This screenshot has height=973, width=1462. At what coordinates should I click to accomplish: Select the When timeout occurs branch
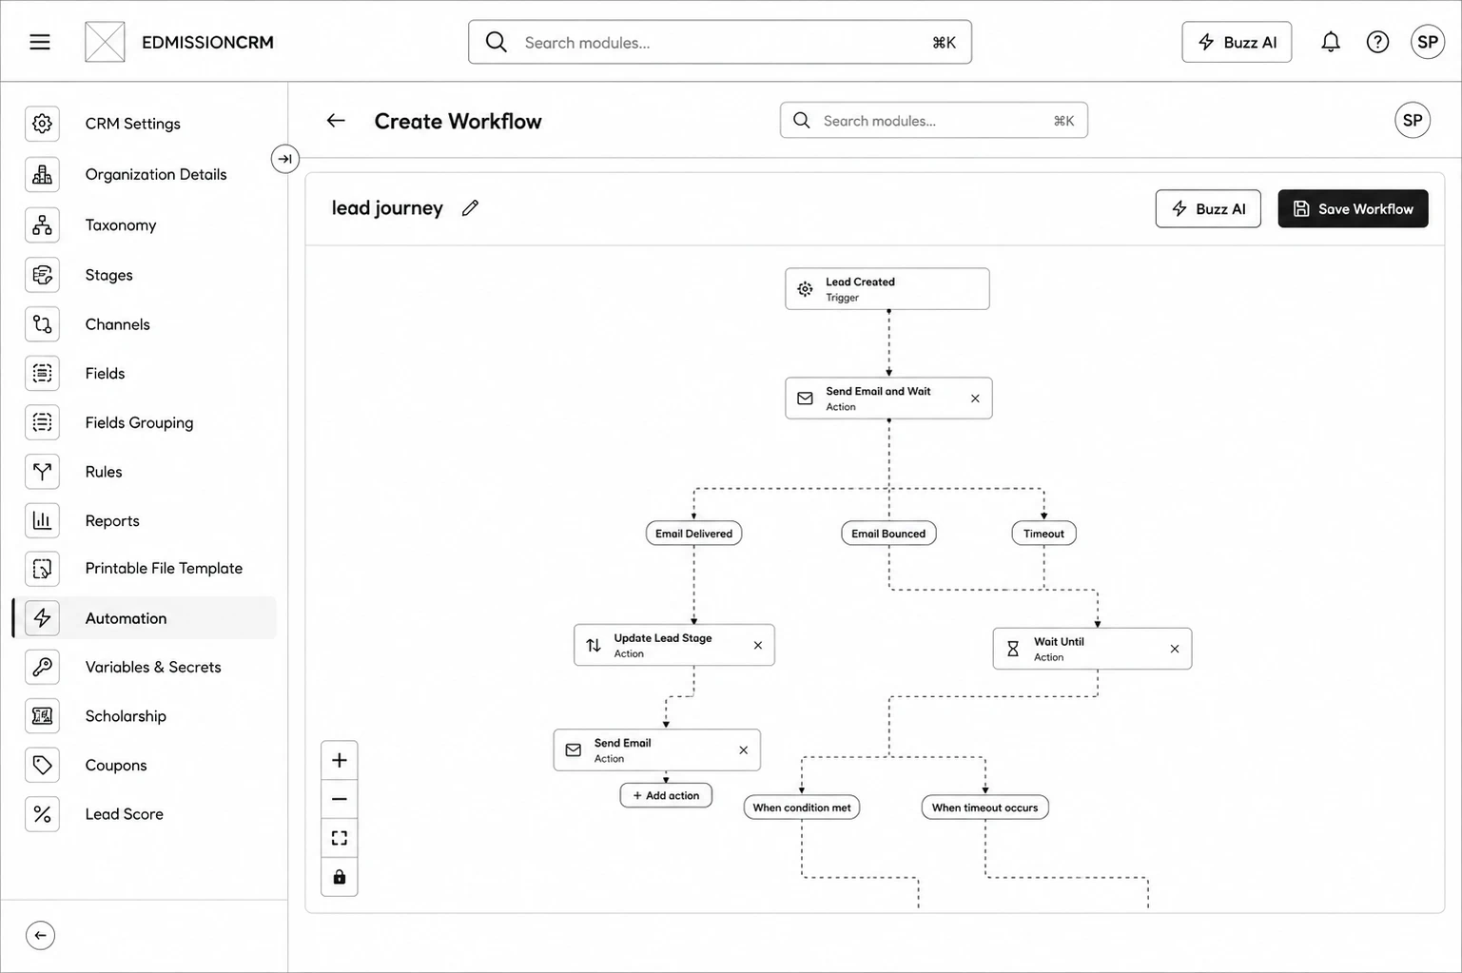click(x=984, y=808)
